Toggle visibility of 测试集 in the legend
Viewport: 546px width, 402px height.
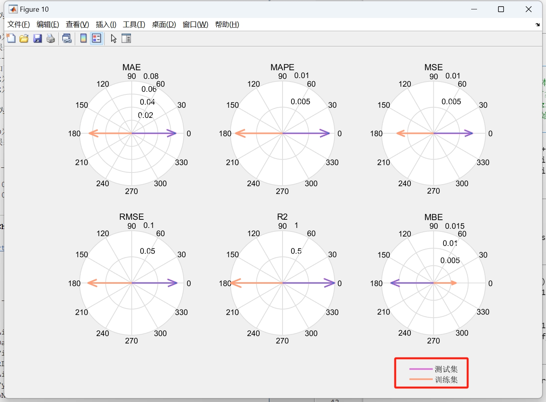(445, 369)
